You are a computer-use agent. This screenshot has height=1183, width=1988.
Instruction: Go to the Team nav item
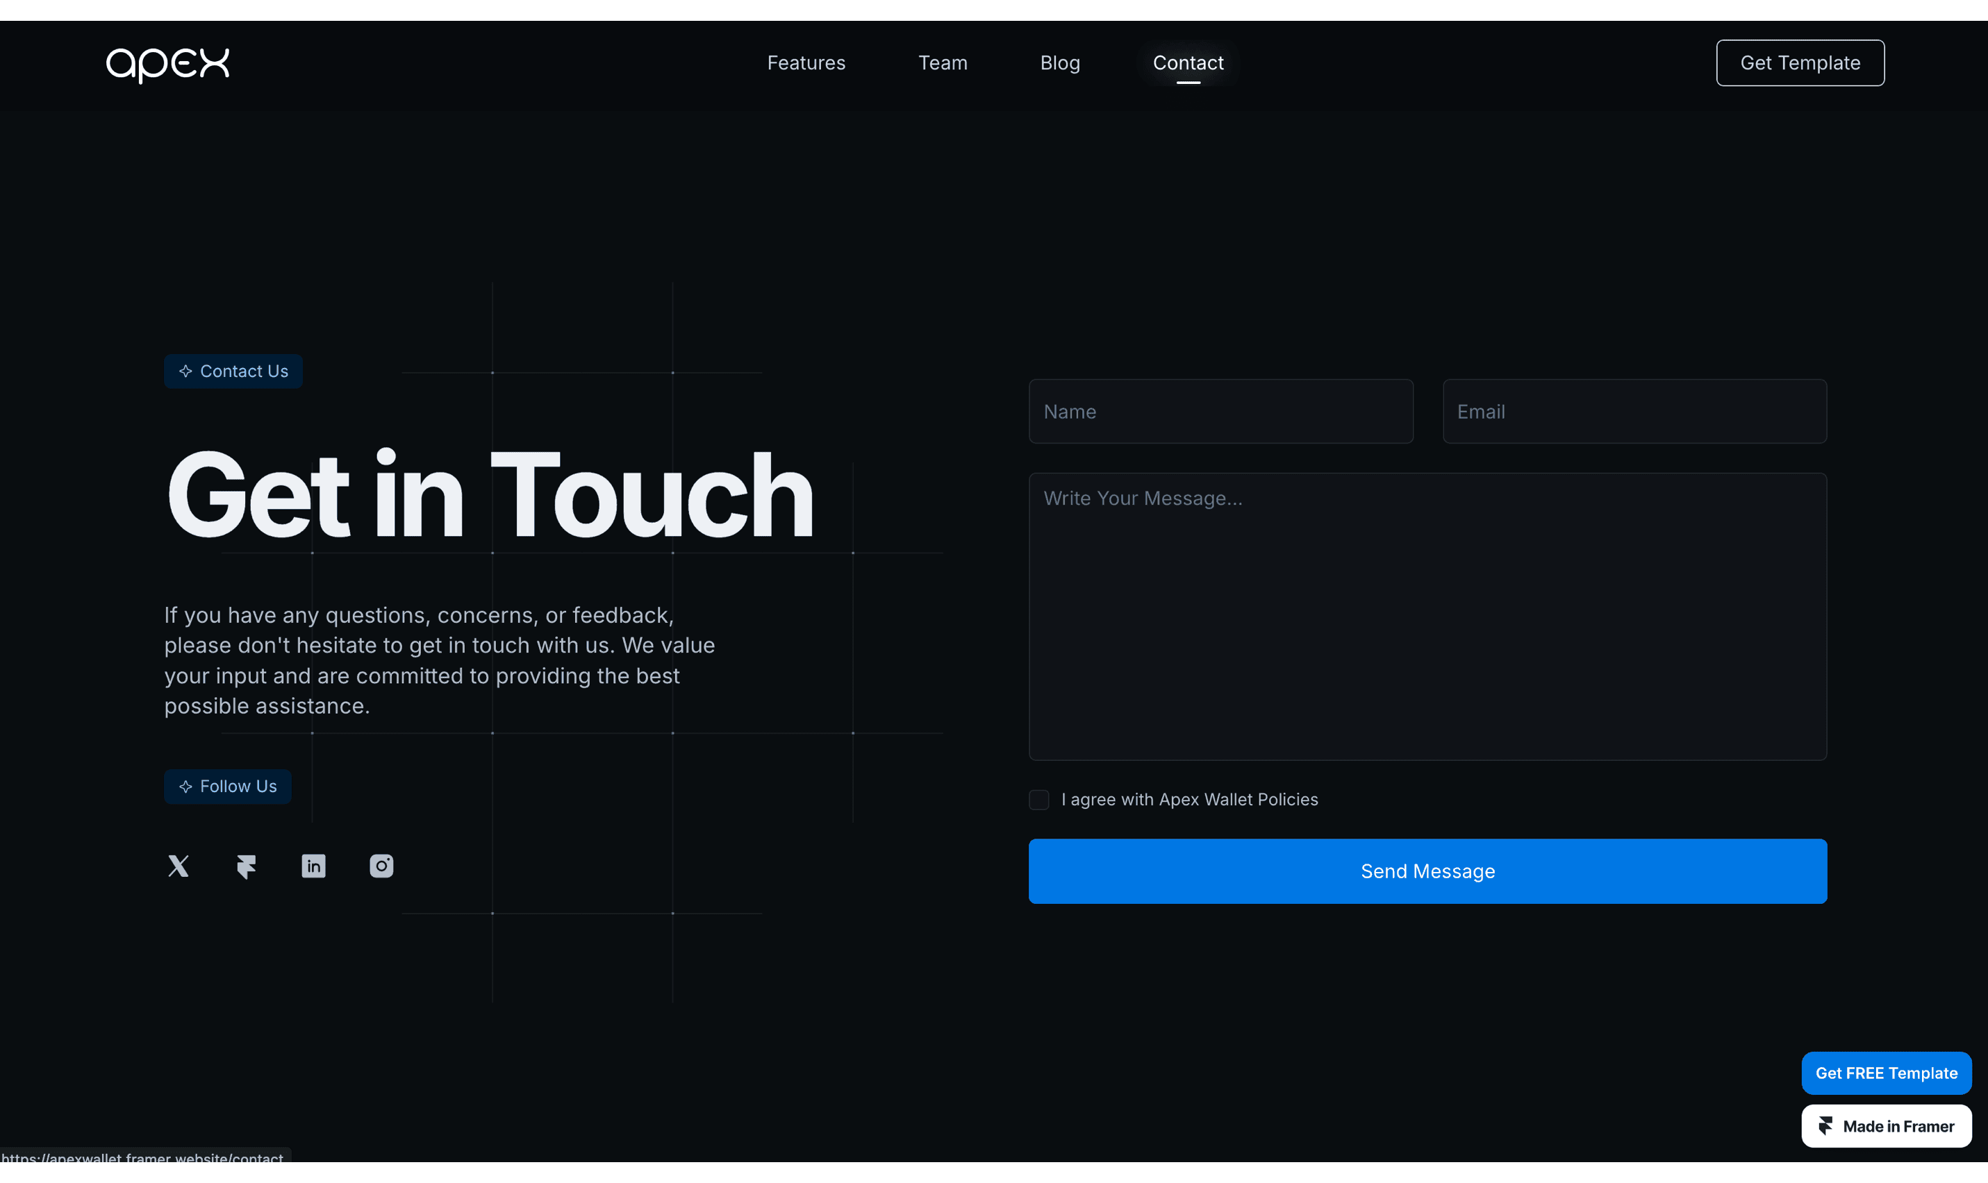(943, 63)
